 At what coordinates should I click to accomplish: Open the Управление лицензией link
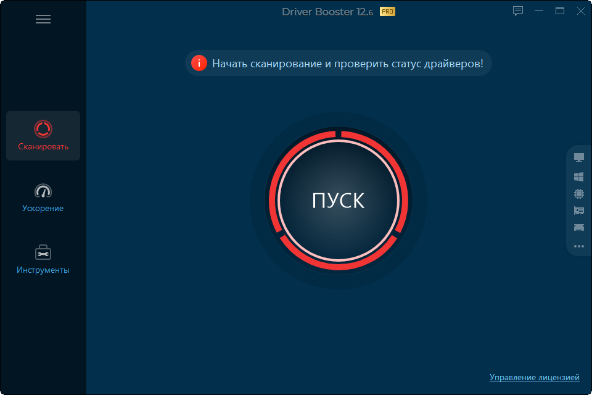click(534, 377)
